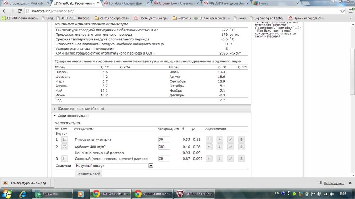Open Наружный воздух dropdown for outside condition

pyautogui.click(x=114, y=166)
